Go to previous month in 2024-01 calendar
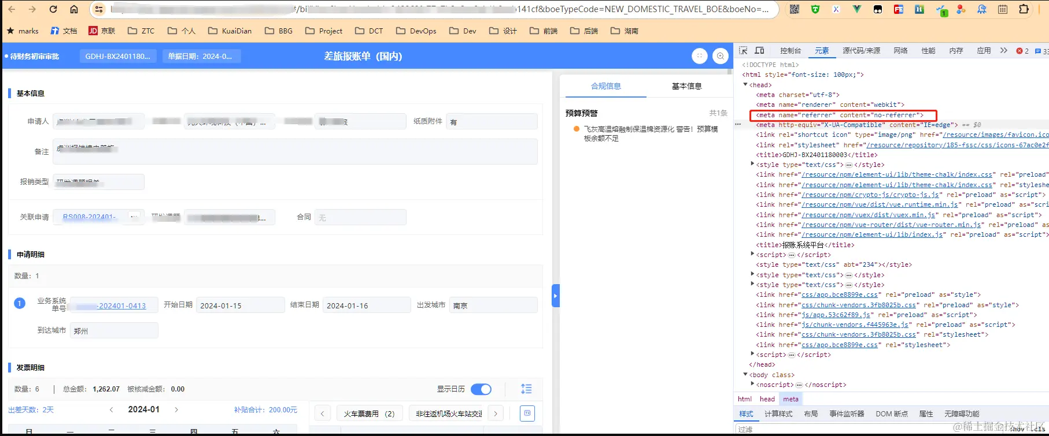The width and height of the screenshot is (1049, 436). click(x=112, y=409)
